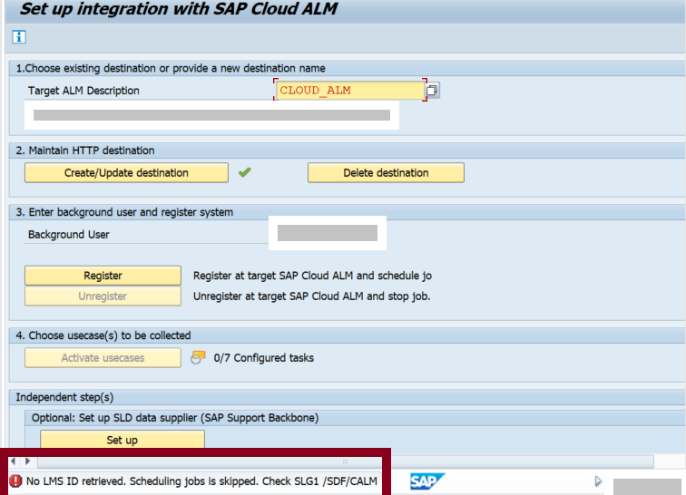Click the Background User input field
Image resolution: width=686 pixels, height=495 pixels.
pos(328,233)
